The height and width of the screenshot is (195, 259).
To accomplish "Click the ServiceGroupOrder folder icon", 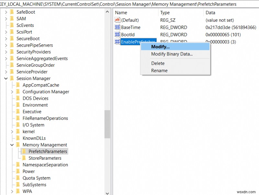I will point(12,65).
